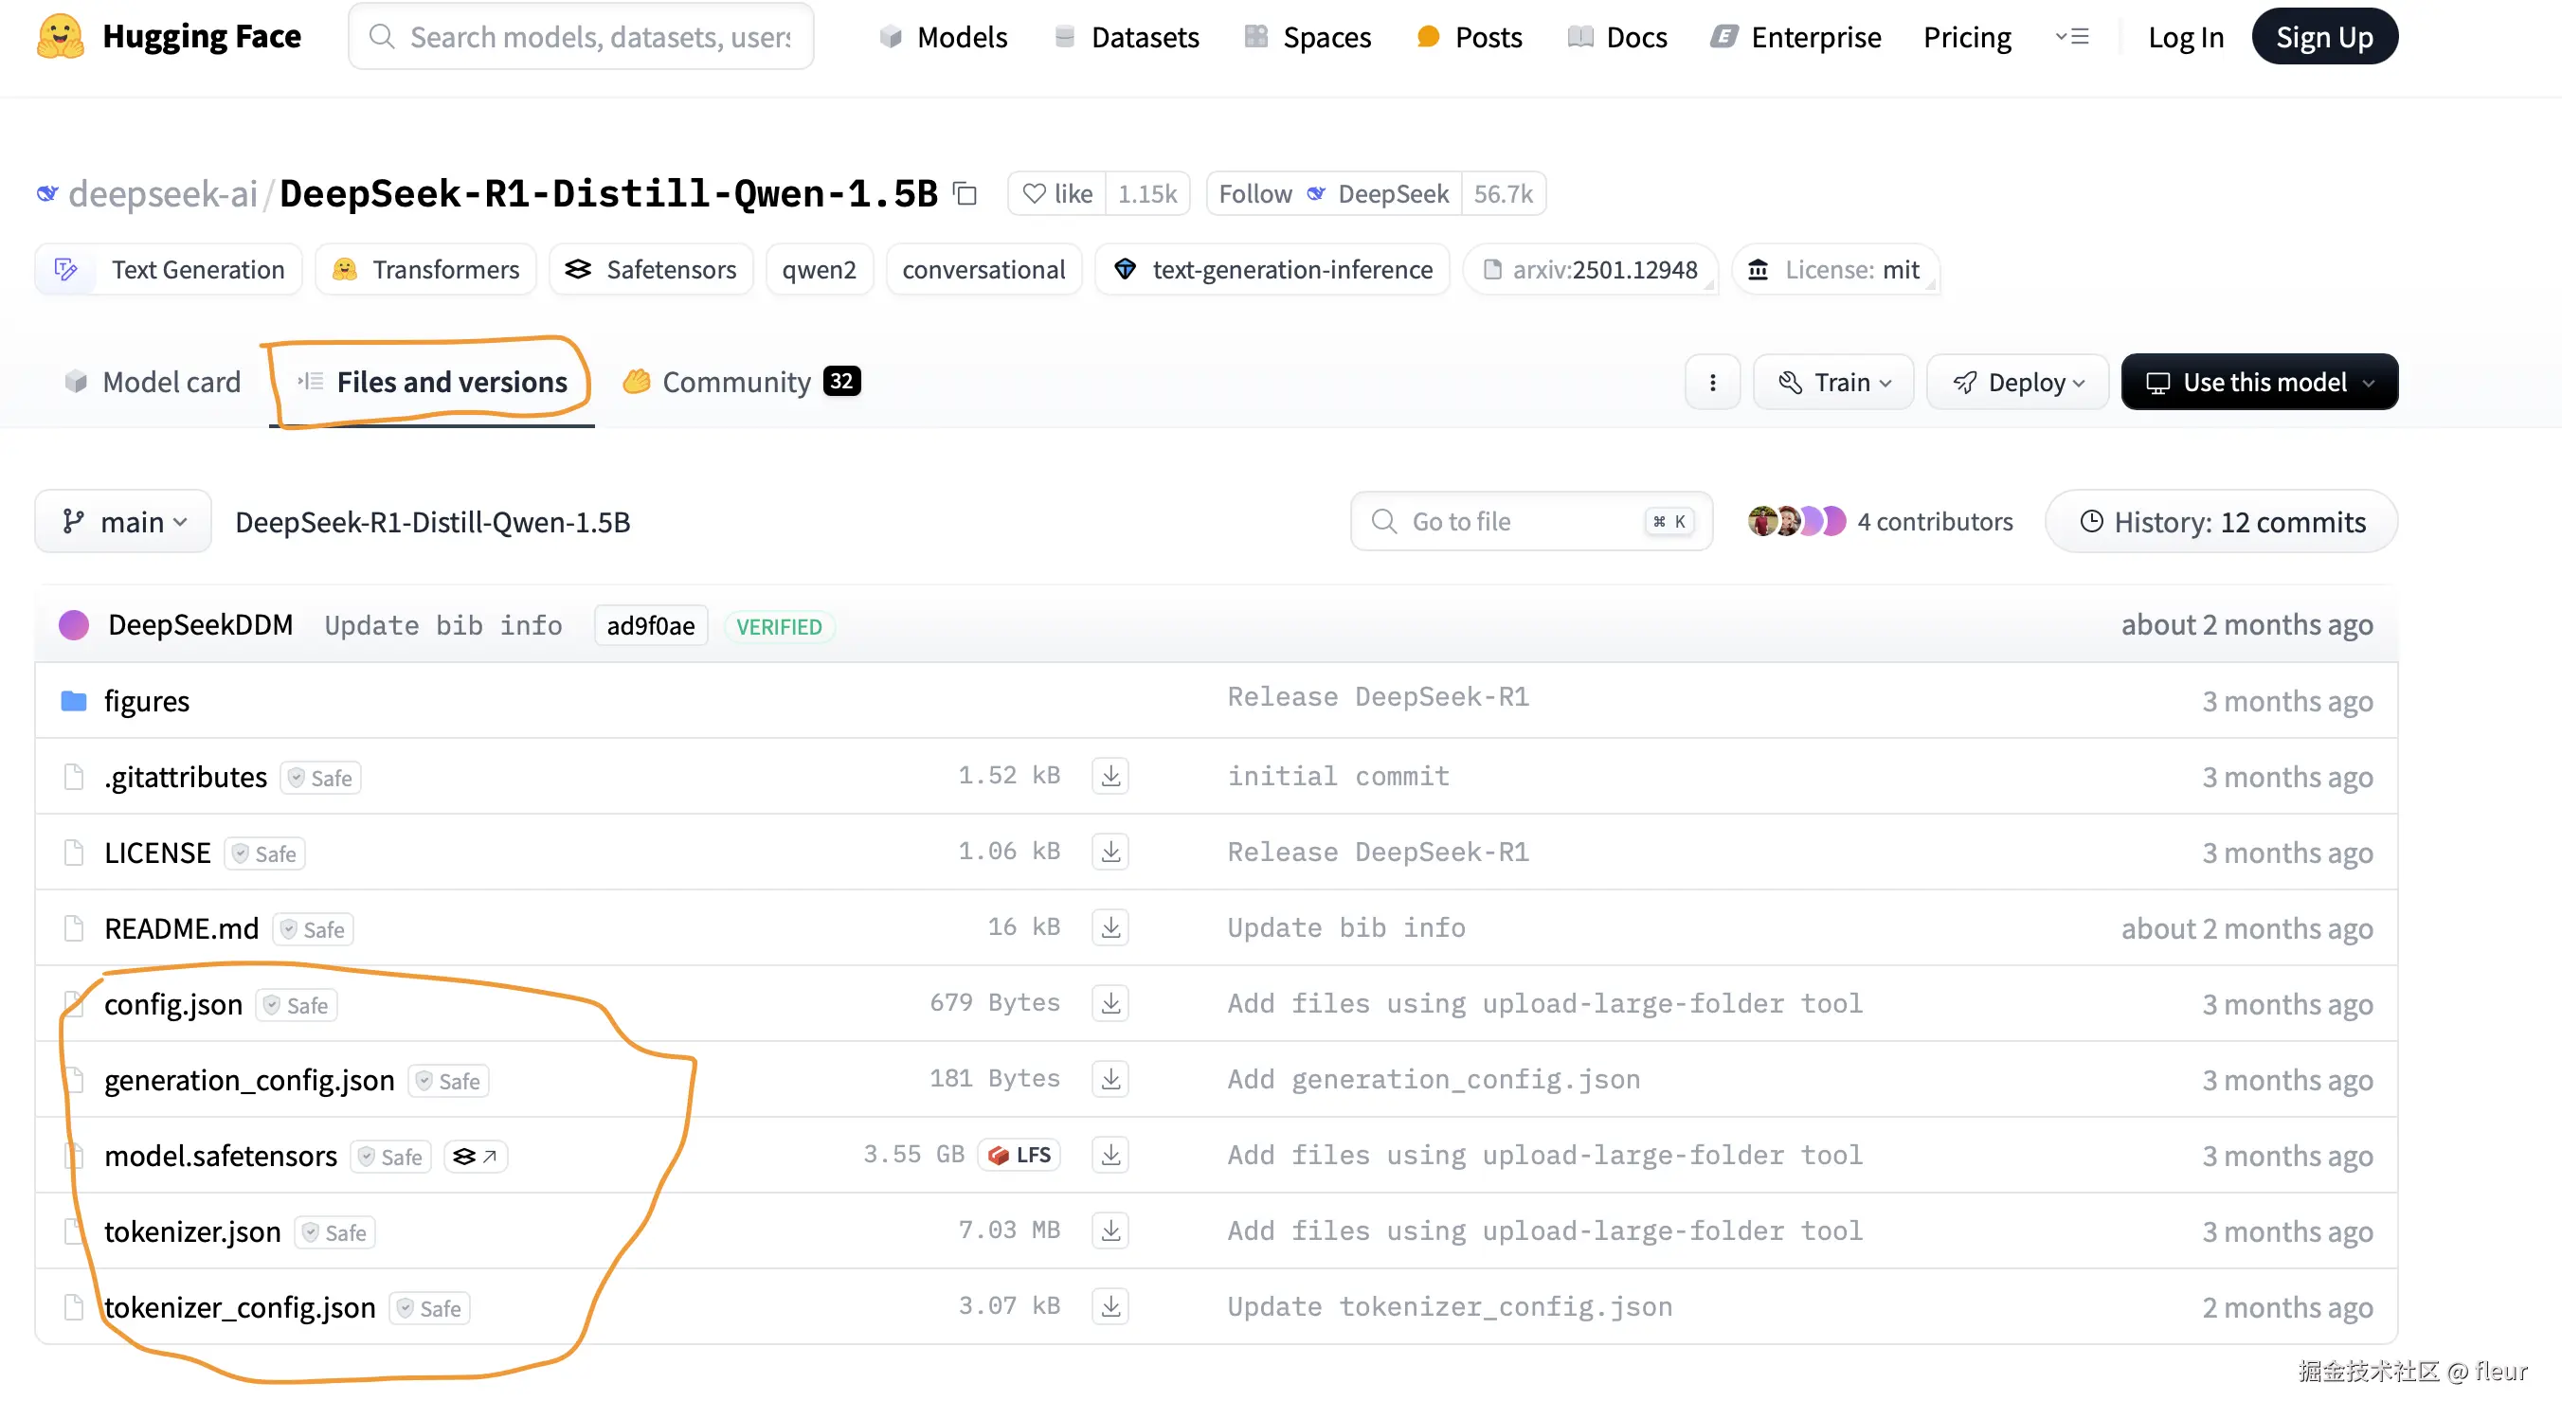Copy model name with the clipboard icon
Viewport: 2562px width, 1419px height.
tap(965, 194)
